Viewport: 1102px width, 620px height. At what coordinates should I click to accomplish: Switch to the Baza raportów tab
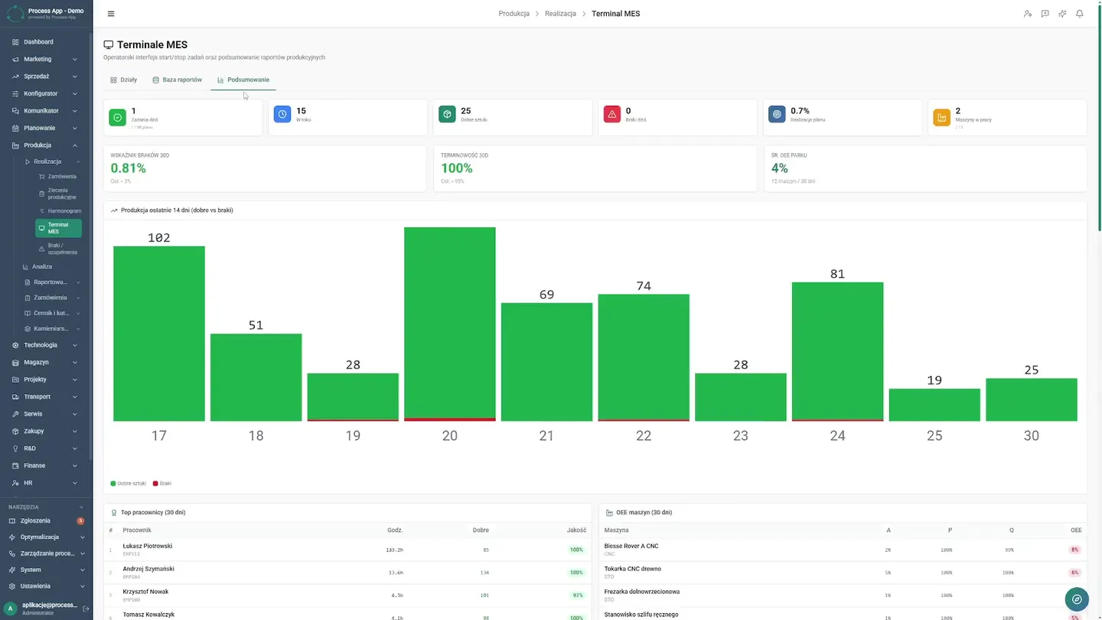[x=178, y=80]
